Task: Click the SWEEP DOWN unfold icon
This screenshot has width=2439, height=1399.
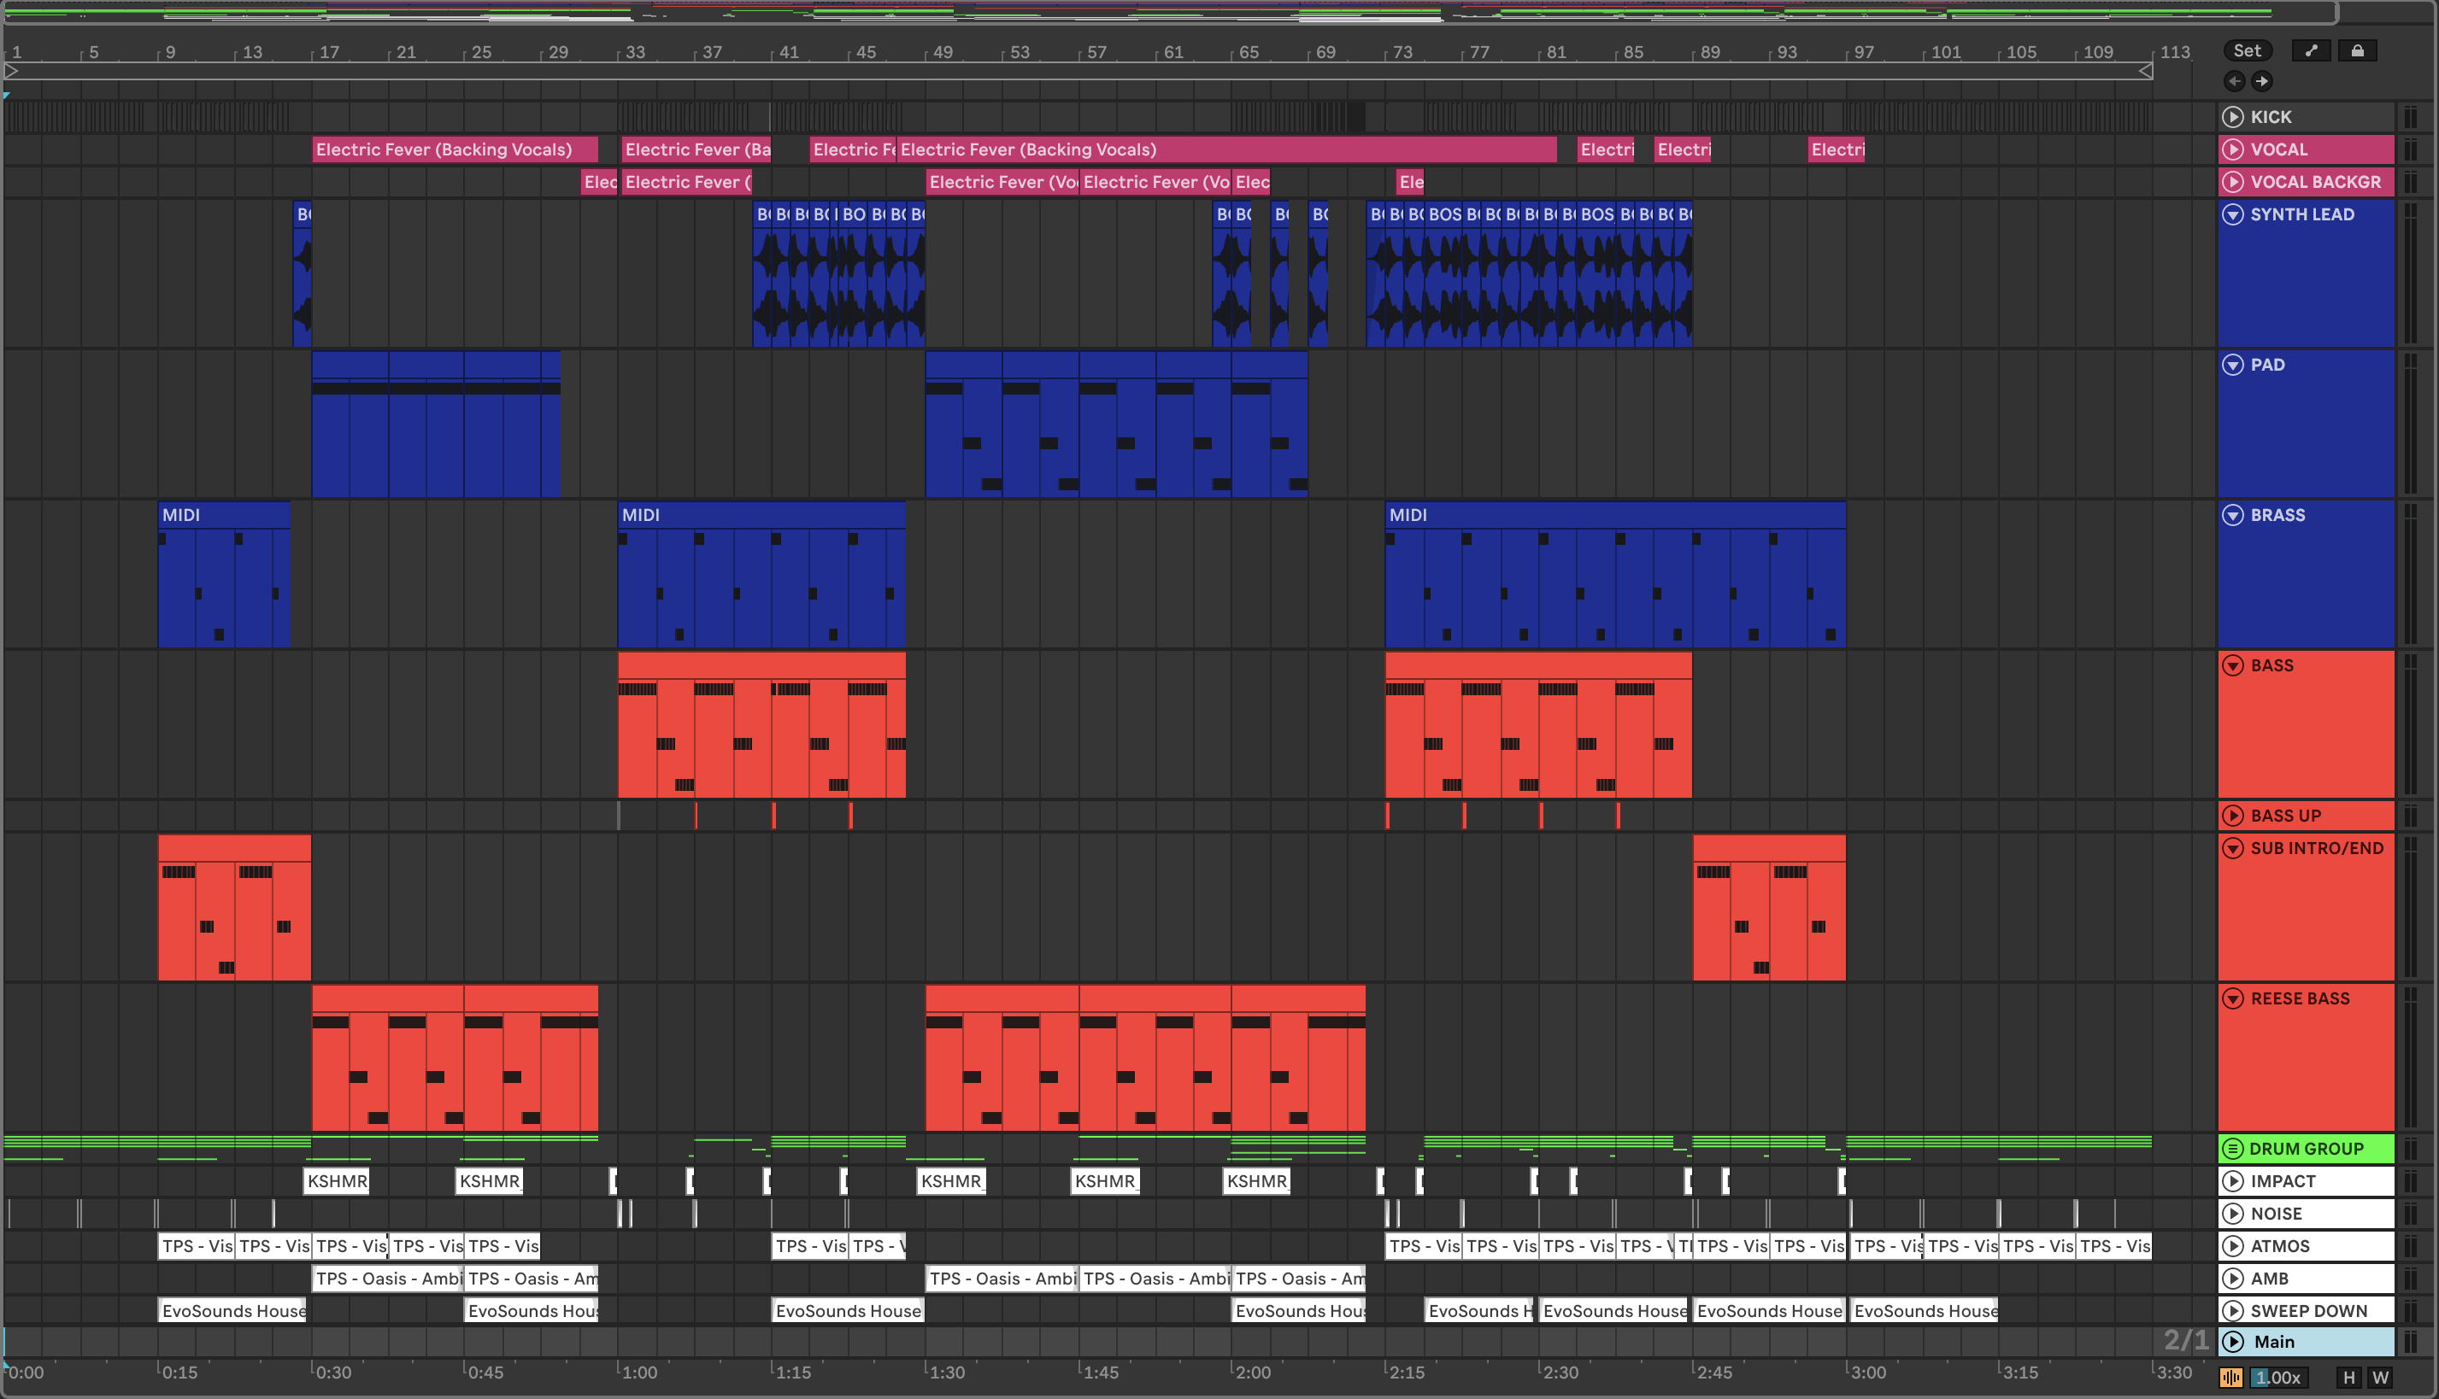Action: (x=2232, y=1312)
